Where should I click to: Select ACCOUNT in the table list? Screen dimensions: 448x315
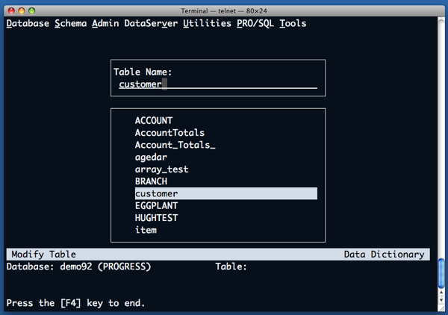154,120
